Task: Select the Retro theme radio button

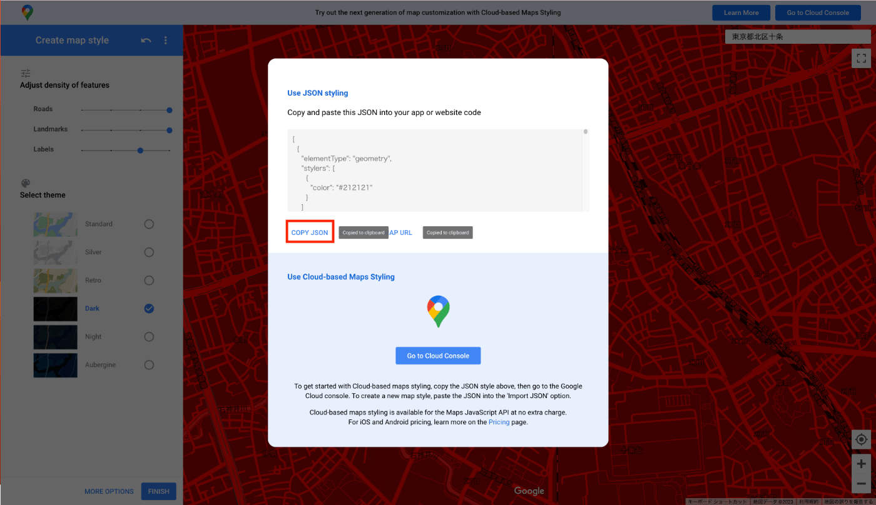Action: (x=149, y=280)
